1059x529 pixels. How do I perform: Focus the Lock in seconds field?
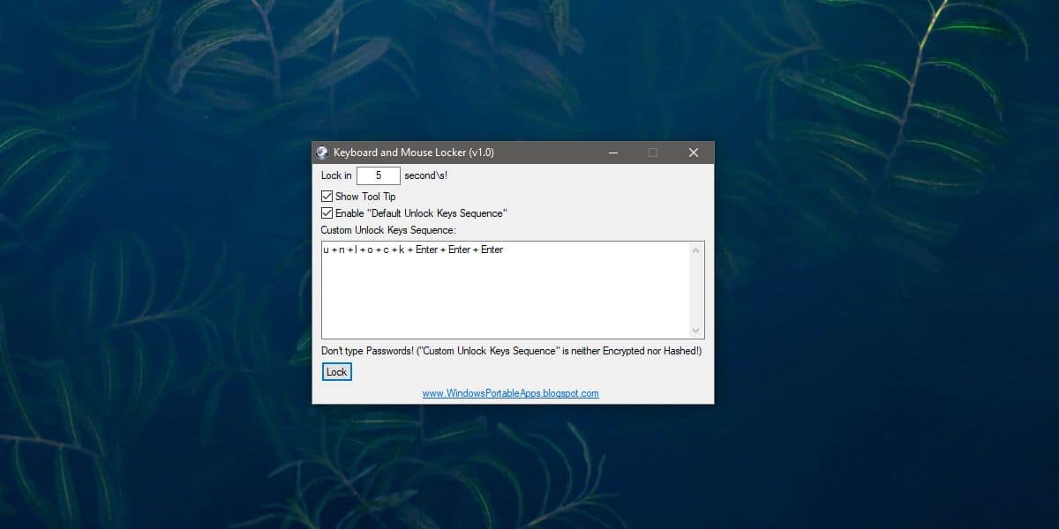point(379,175)
